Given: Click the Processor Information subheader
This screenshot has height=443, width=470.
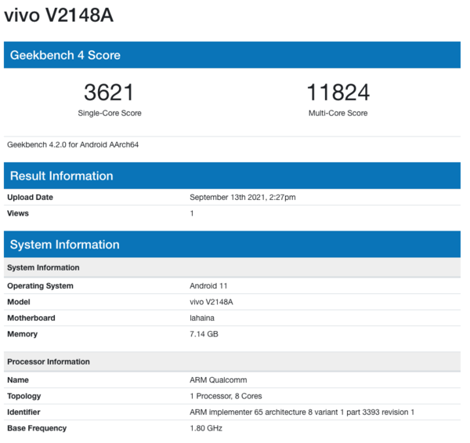Looking at the screenshot, I should pyautogui.click(x=48, y=361).
